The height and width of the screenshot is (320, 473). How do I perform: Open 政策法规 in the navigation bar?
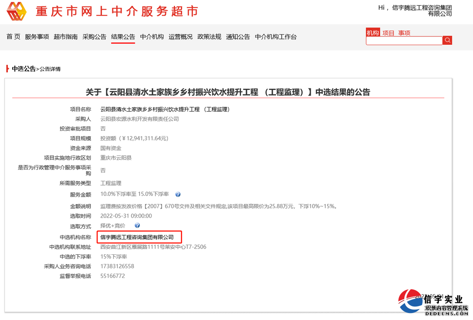(x=209, y=37)
